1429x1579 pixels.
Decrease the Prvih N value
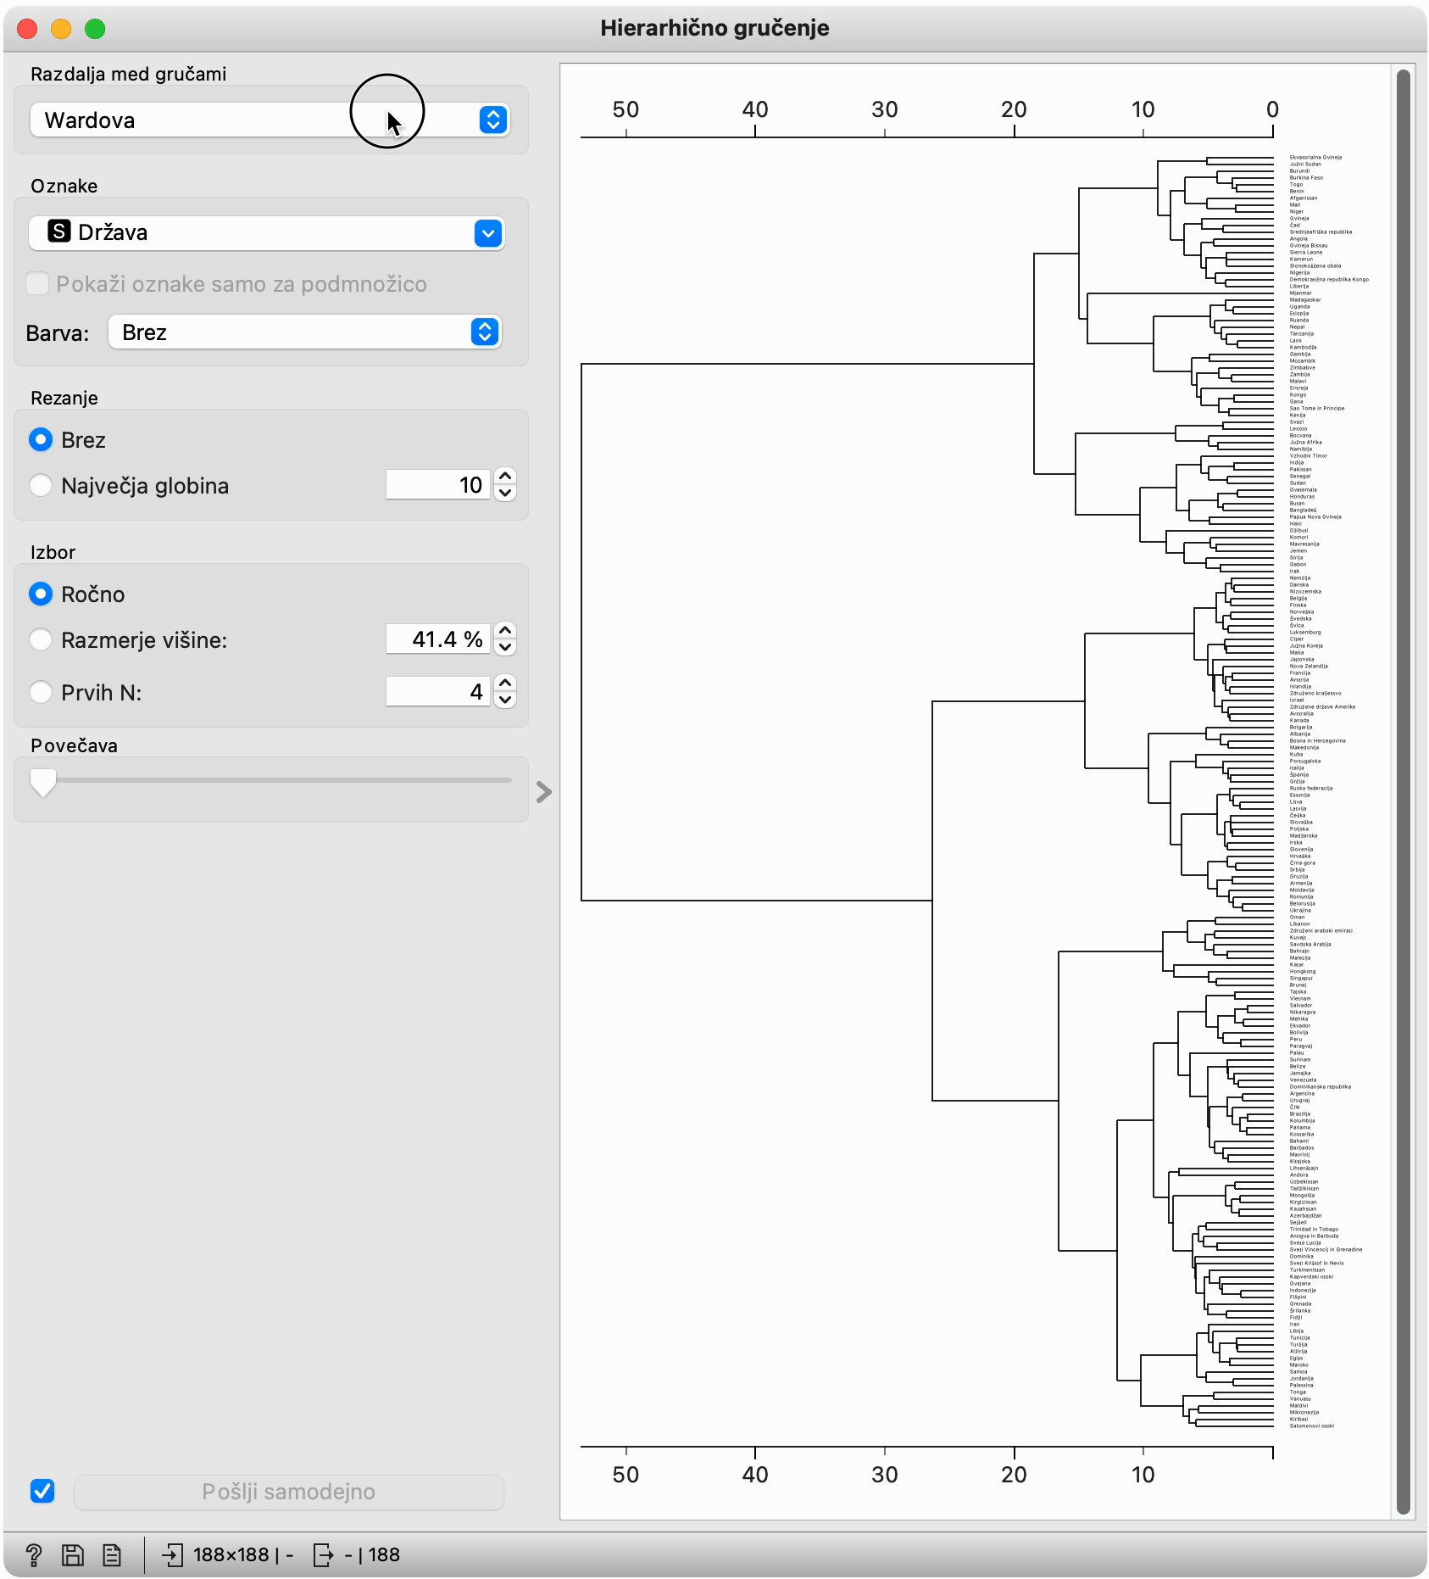(505, 700)
